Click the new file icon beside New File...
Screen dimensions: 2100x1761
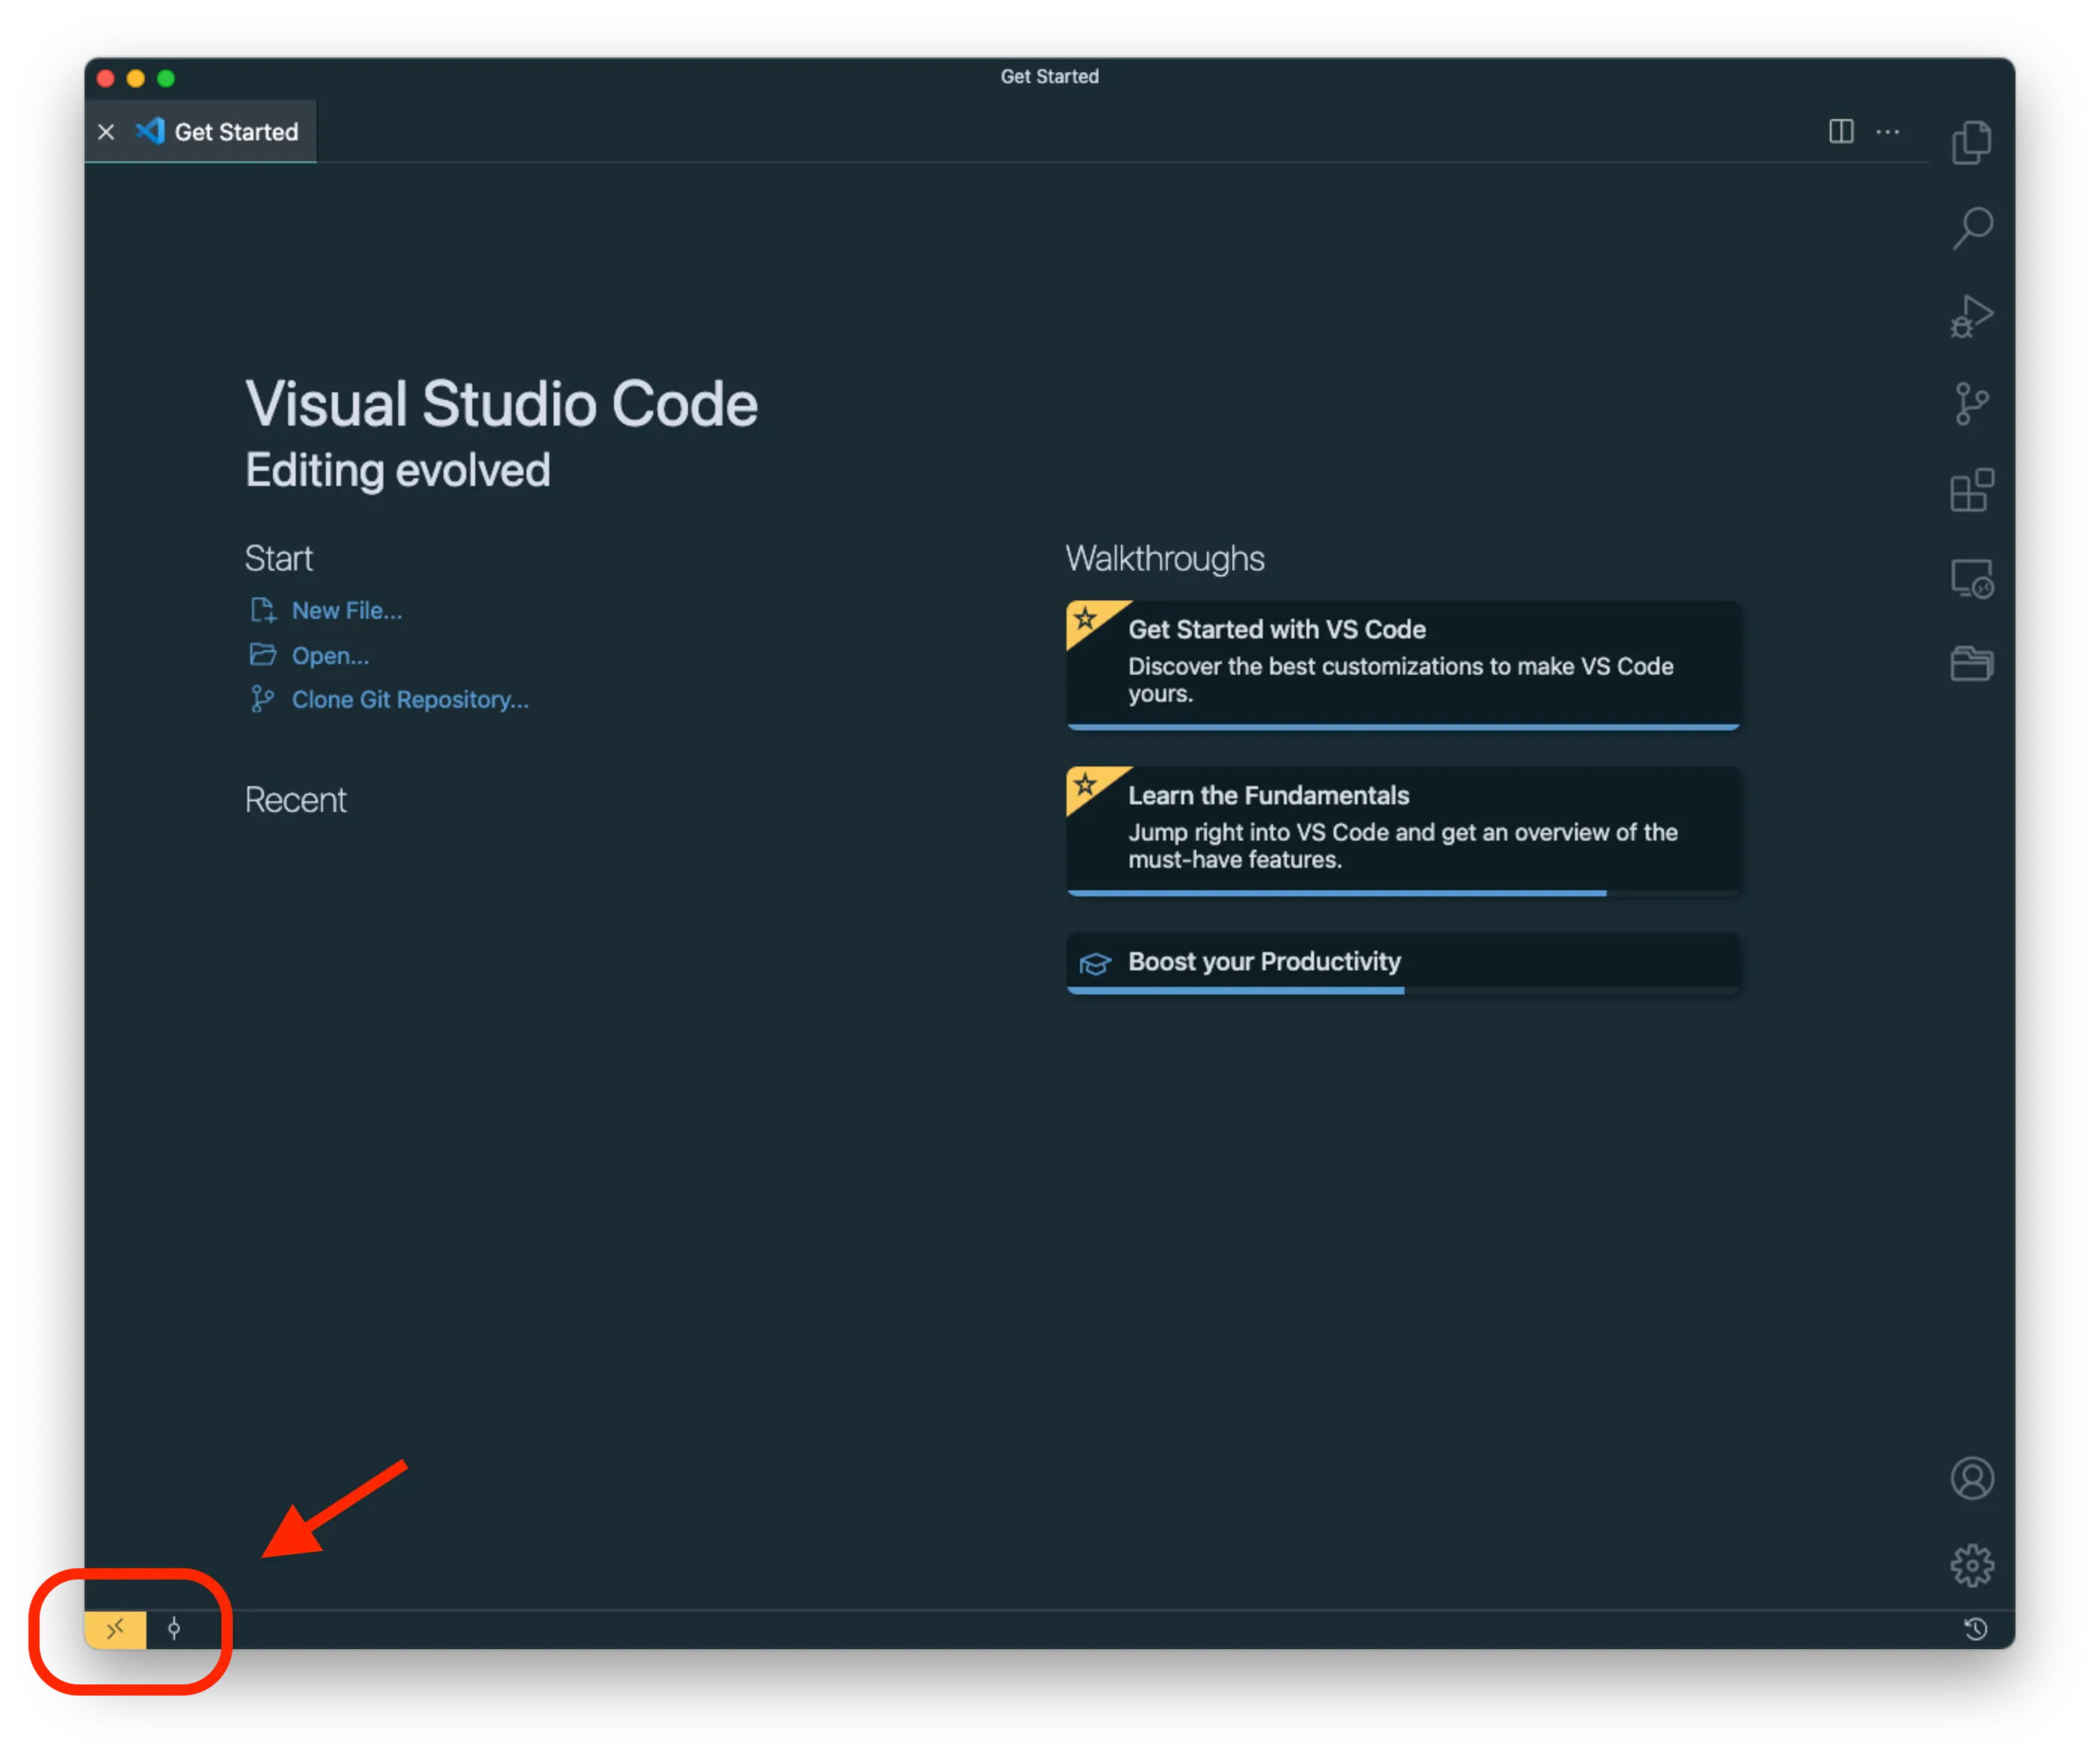(x=263, y=610)
